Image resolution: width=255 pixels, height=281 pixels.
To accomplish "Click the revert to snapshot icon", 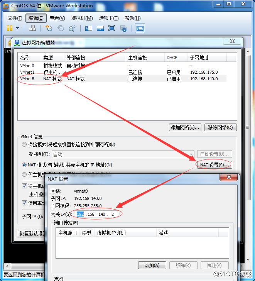I will 61,28.
